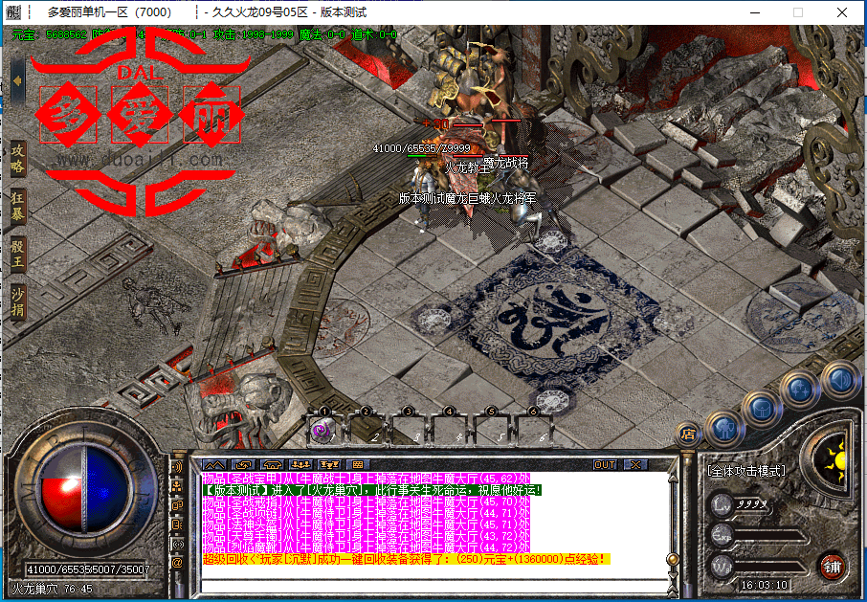Screen dimensions: 867x602
Task: Click the OUT button above chat
Action: [x=605, y=464]
